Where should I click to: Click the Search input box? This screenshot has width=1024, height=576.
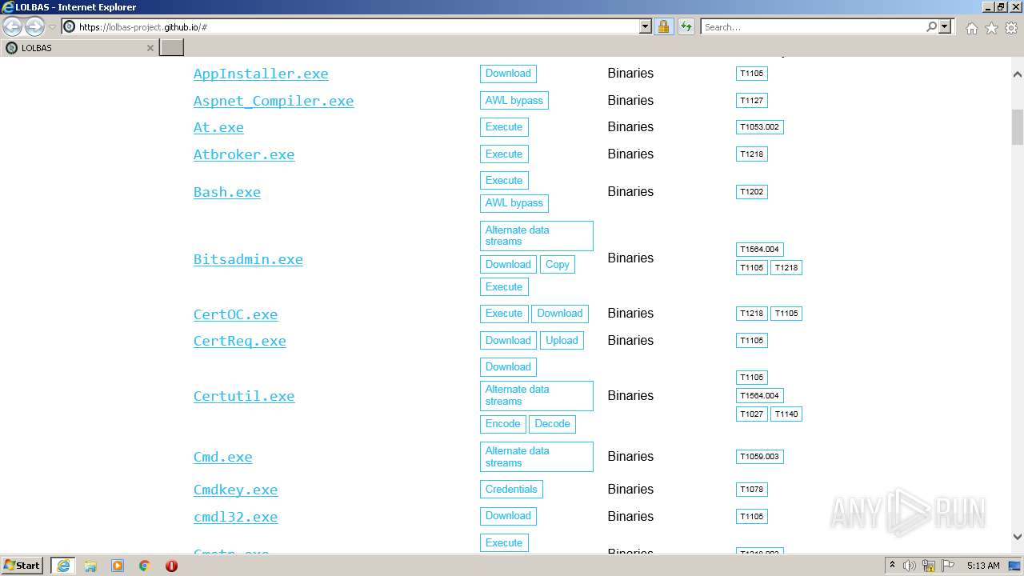click(x=813, y=26)
